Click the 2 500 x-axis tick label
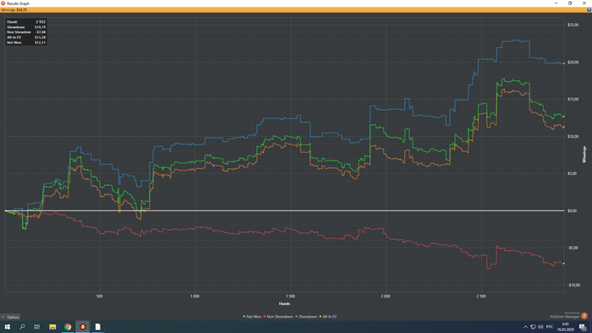This screenshot has width=592, height=333. click(481, 297)
